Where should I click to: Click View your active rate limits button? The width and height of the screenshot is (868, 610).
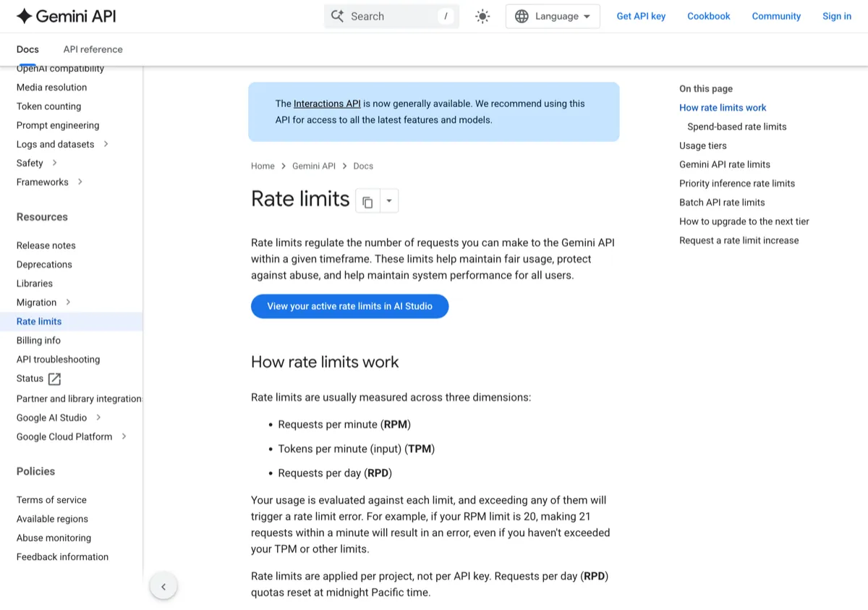coord(350,306)
